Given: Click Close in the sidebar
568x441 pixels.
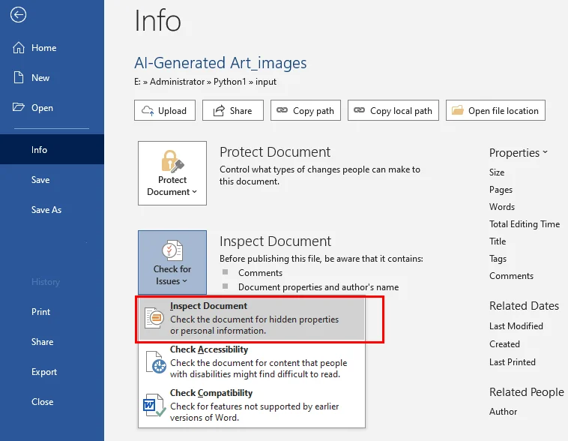Looking at the screenshot, I should coord(43,402).
